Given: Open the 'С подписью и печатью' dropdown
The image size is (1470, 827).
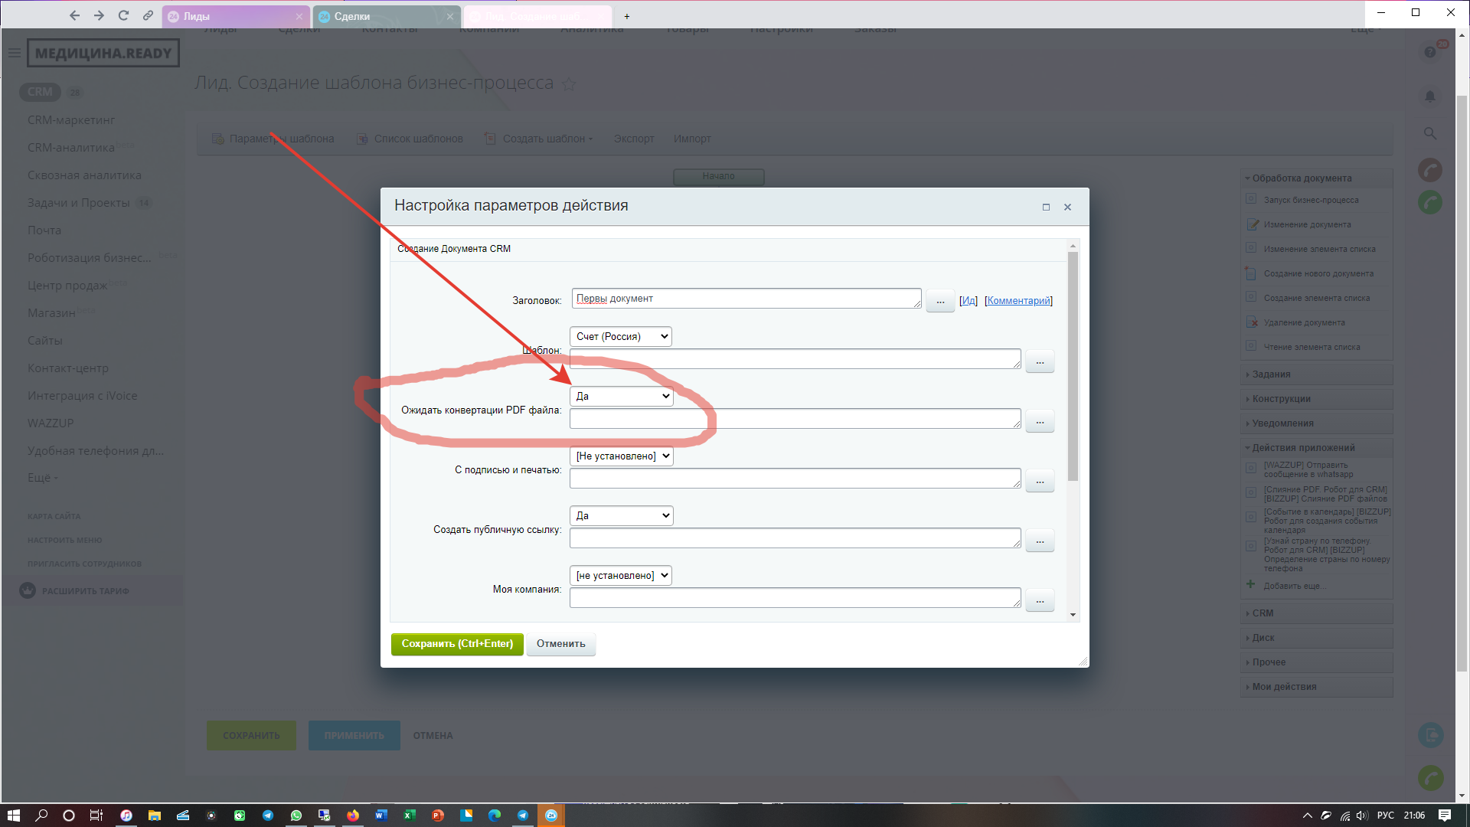Looking at the screenshot, I should [621, 456].
